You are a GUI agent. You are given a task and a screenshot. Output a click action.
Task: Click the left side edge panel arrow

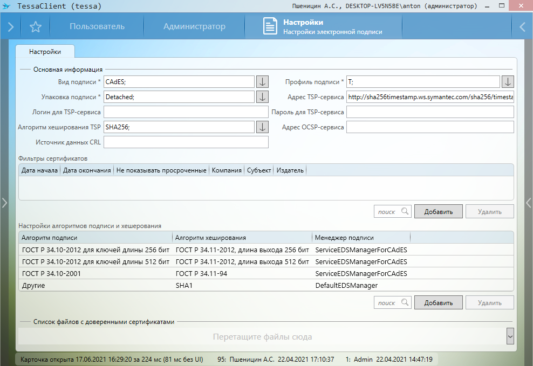[x=4, y=203]
